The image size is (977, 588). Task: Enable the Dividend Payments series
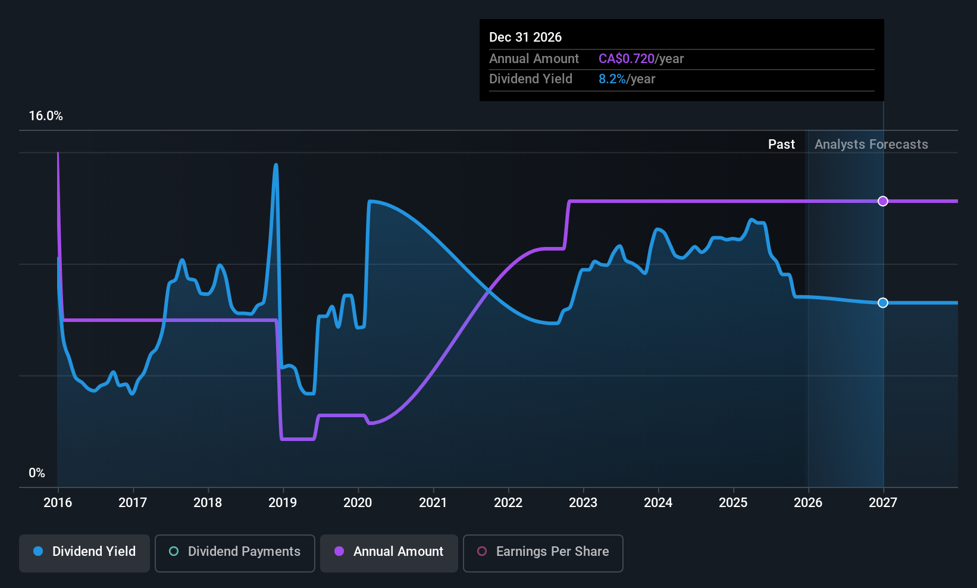pos(234,552)
